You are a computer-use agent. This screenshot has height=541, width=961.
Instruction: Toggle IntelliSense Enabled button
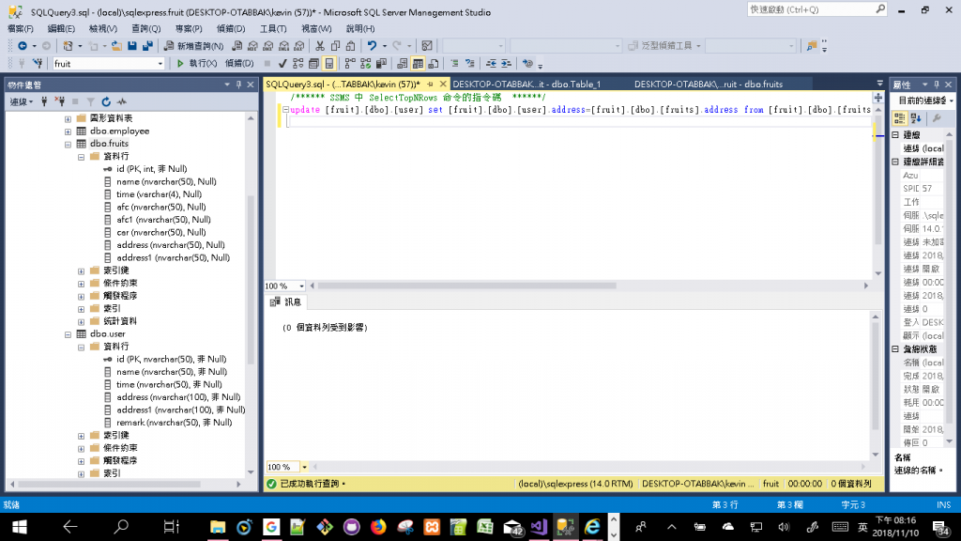click(329, 63)
